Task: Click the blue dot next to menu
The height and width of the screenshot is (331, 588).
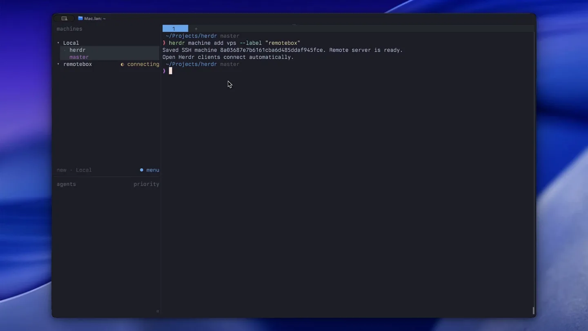Action: tap(142, 170)
